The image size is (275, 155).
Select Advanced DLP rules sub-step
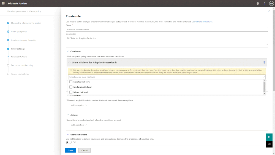pos(19,57)
